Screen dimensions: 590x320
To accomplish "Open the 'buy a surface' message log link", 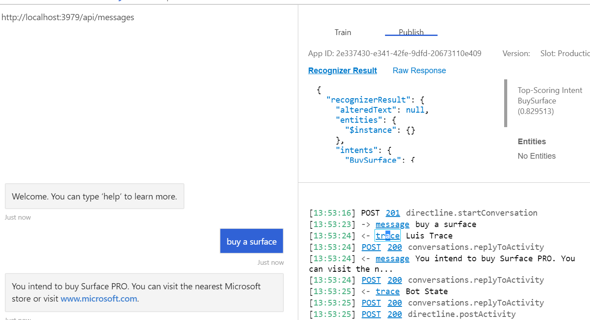I will pos(392,224).
